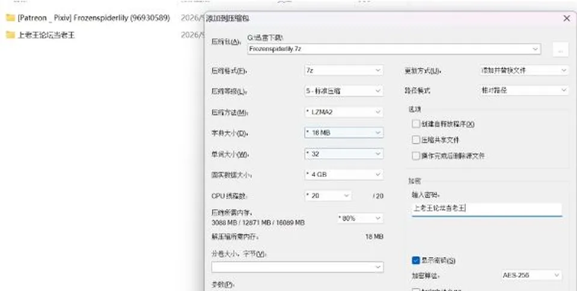Open the LZMA2 compression method dropdown
This screenshot has width=577, height=291.
(344, 112)
